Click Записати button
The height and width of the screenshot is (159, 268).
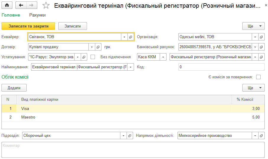(73, 26)
